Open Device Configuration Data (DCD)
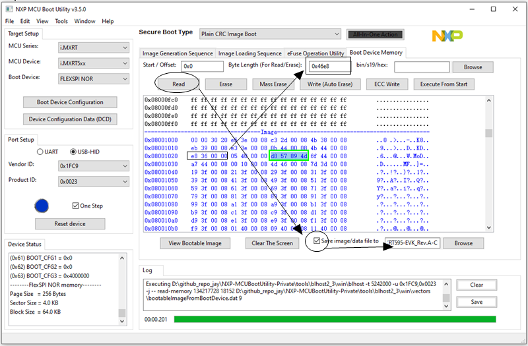Viewport: 528px width, 346px height. (70, 119)
